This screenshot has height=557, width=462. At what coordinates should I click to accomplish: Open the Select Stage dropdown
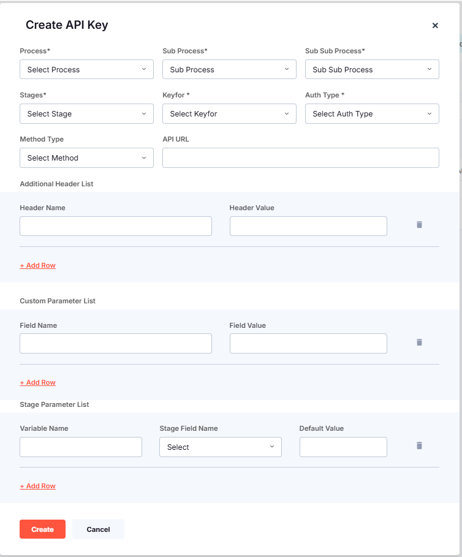(x=86, y=113)
